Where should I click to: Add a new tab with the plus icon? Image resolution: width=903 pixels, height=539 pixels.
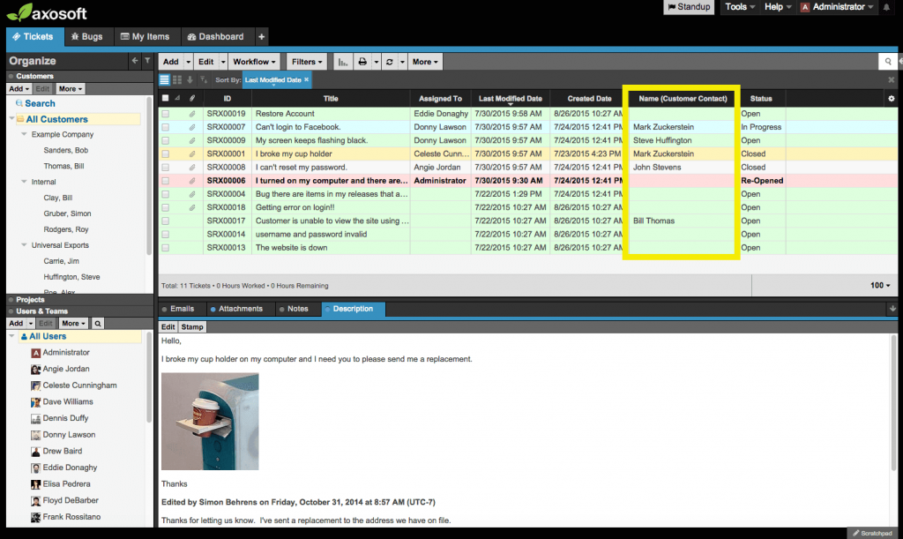point(261,37)
